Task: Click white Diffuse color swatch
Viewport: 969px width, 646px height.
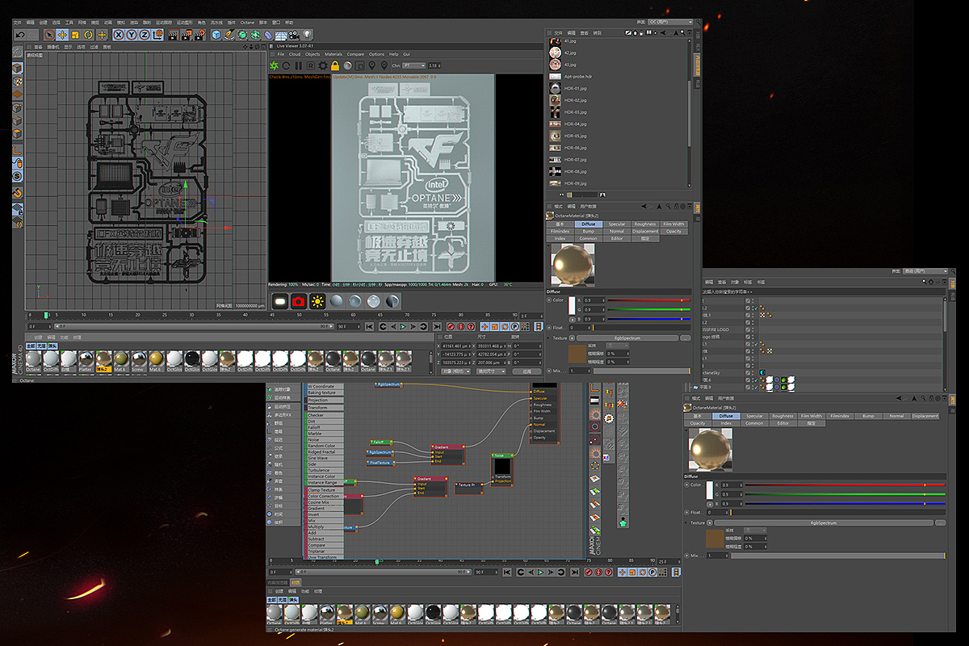Action: click(x=572, y=306)
